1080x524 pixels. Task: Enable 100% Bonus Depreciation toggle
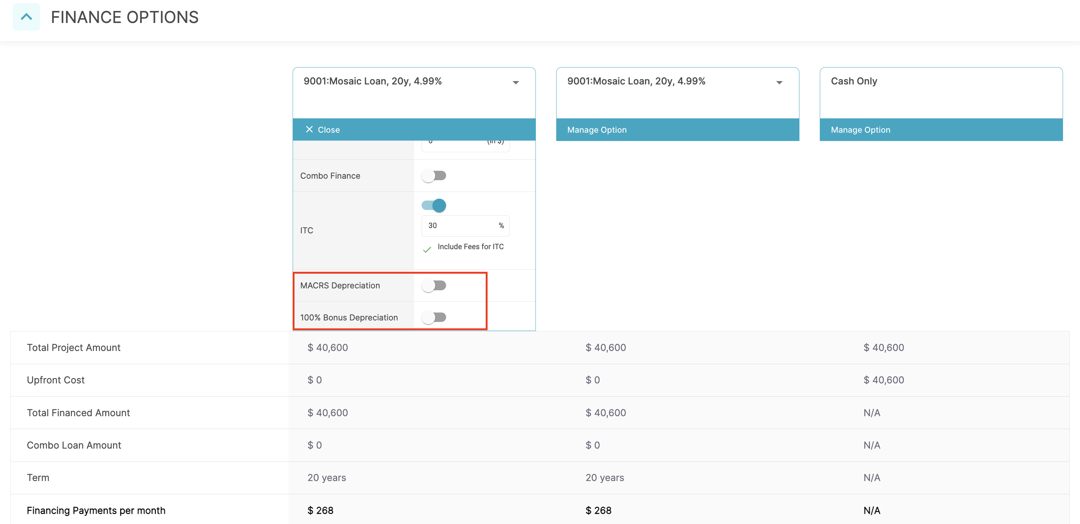(x=434, y=317)
